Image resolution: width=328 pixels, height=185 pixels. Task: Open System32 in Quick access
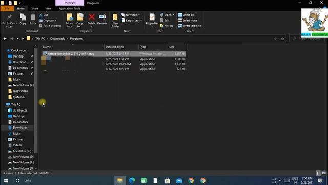17,97
